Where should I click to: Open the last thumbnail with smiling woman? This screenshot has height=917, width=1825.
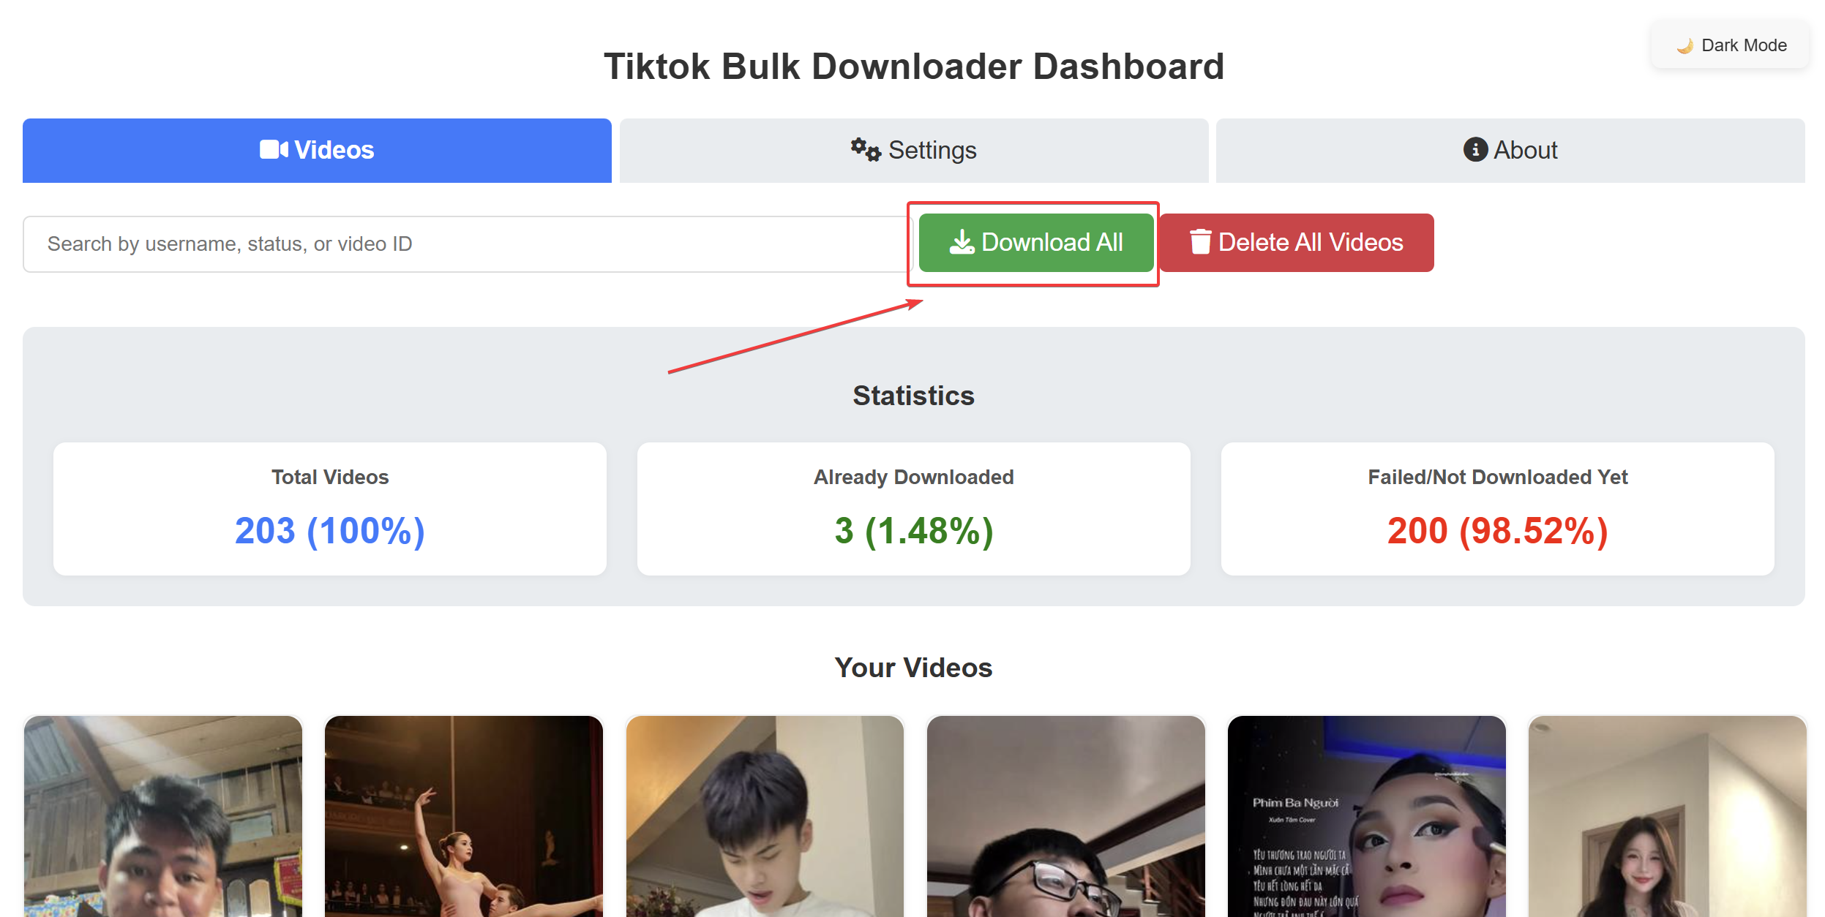pos(1667,816)
